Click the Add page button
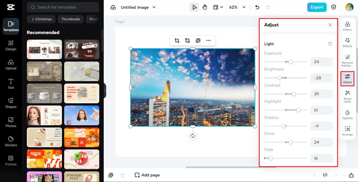This screenshot has width=358, height=182. pos(147,175)
